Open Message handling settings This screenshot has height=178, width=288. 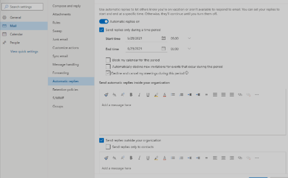[x=71, y=65]
